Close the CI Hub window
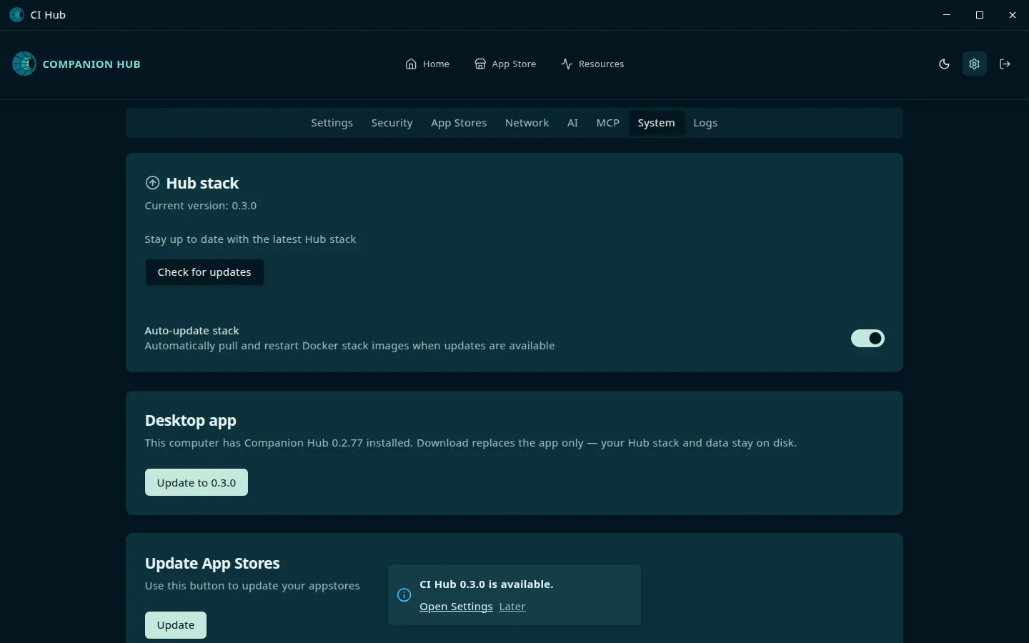 click(x=1013, y=15)
